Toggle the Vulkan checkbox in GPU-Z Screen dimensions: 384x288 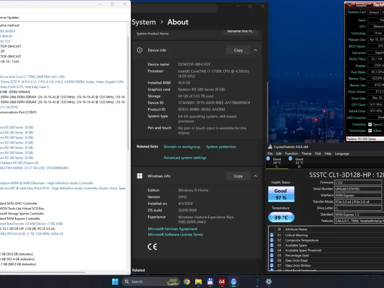370,130
